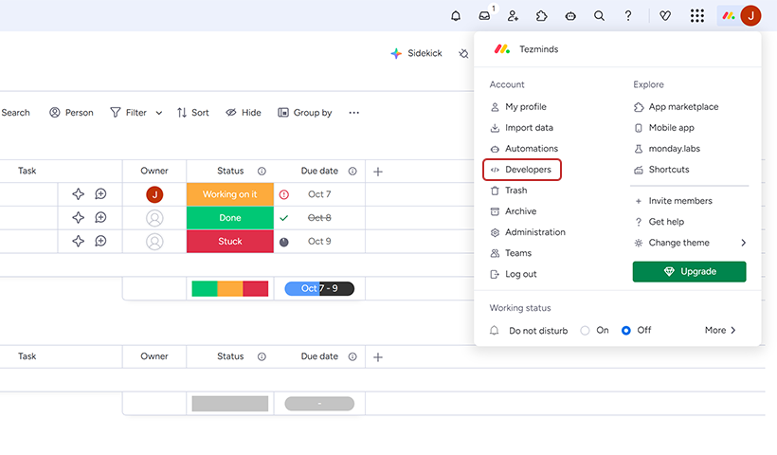The height and width of the screenshot is (455, 777).
Task: Launch the Sidekick AI assistant
Action: (x=416, y=54)
